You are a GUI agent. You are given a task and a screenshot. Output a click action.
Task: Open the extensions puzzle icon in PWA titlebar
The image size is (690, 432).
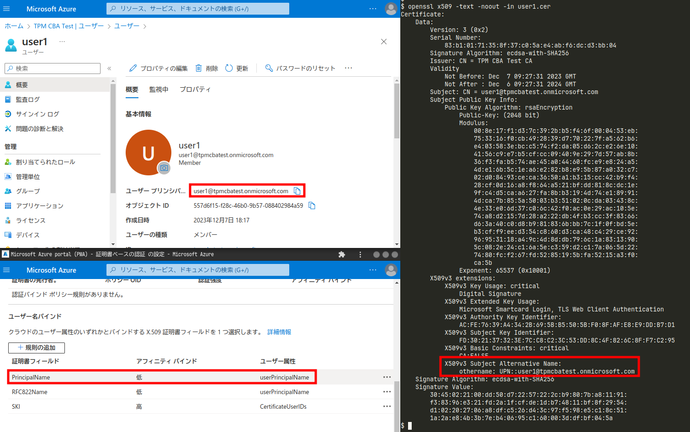(x=342, y=254)
